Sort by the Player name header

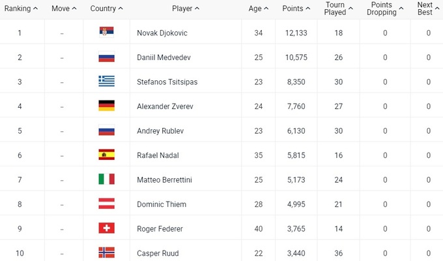(x=186, y=8)
